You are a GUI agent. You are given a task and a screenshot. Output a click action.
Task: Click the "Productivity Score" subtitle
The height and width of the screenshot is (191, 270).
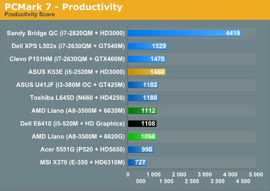[30, 14]
